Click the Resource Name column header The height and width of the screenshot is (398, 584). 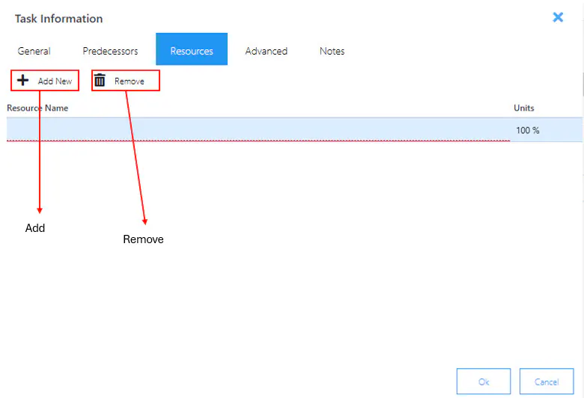(37, 108)
